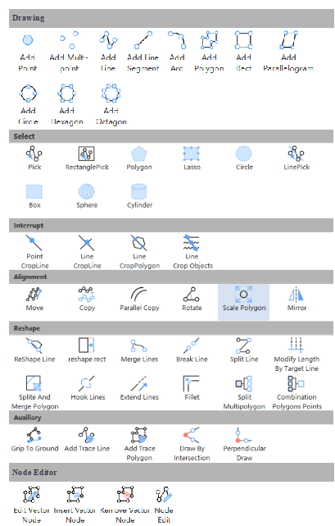Image resolution: width=335 pixels, height=526 pixels.
Task: Pick the Add Hexagon tool
Action: [66, 105]
